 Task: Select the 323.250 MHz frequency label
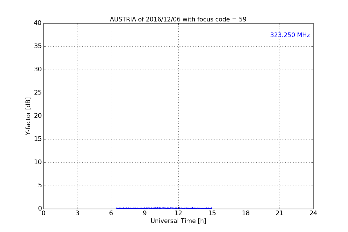[x=290, y=35]
